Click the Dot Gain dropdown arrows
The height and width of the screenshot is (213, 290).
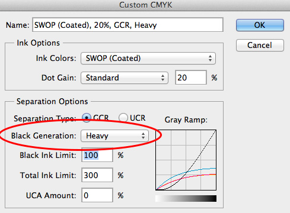tap(162, 78)
